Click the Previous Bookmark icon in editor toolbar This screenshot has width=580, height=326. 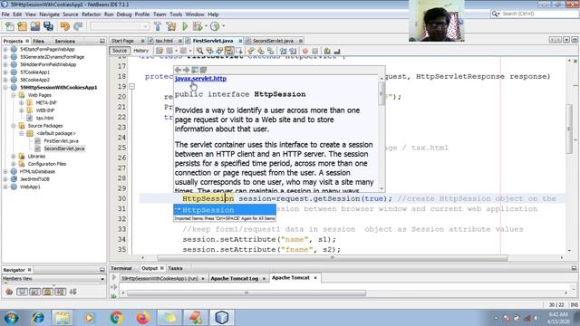coord(251,51)
